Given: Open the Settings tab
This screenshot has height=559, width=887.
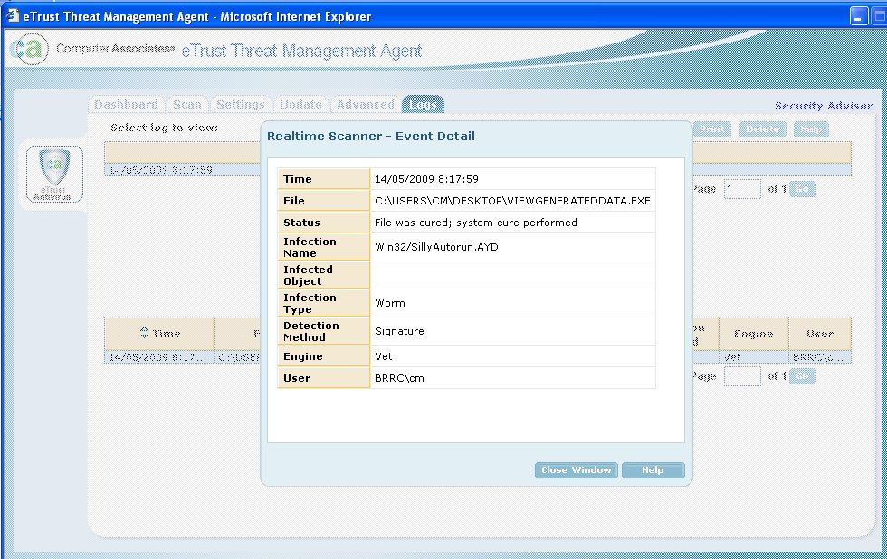Looking at the screenshot, I should pos(241,105).
